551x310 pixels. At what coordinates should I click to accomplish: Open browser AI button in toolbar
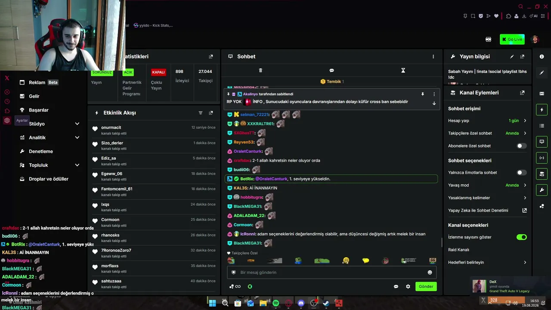[534, 16]
